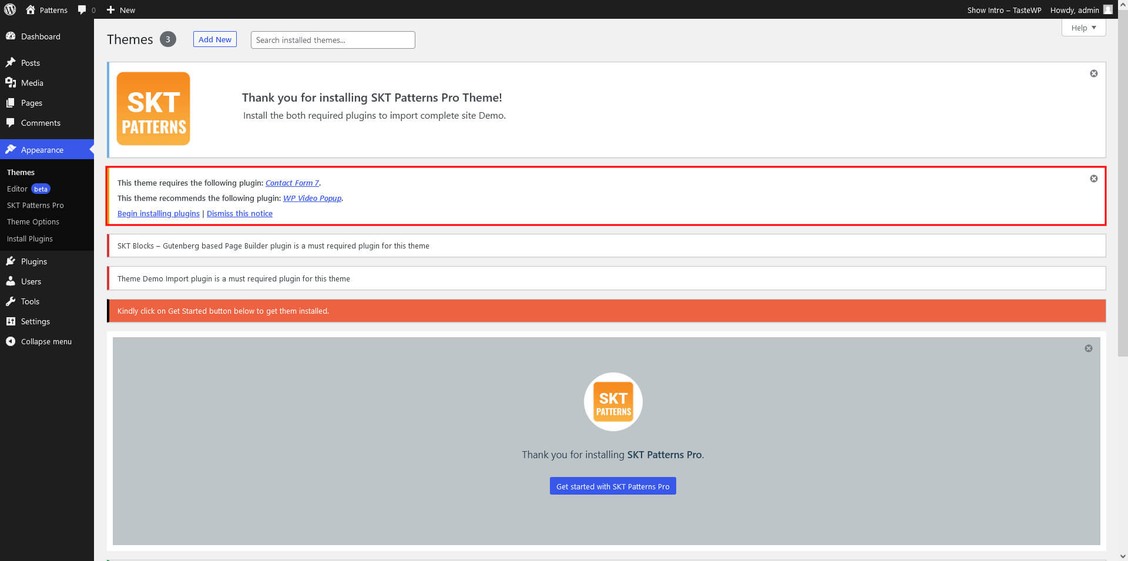Screen dimensions: 1128x561
Task: Open Plugins in sidebar menu
Action: pos(47,261)
